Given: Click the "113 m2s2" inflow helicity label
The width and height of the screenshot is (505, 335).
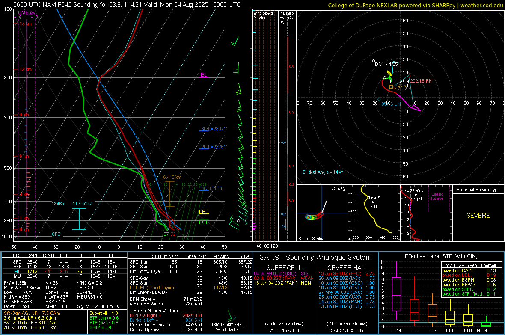Looking at the screenshot, I should [x=83, y=204].
